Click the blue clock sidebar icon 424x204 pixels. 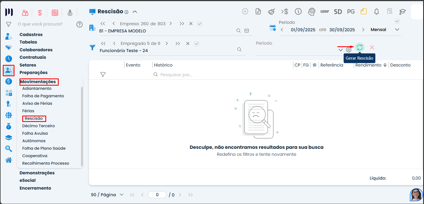click(9, 59)
